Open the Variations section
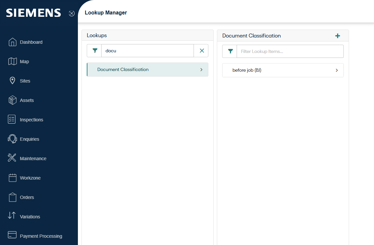Viewport: 374px width, 245px height. tap(30, 217)
